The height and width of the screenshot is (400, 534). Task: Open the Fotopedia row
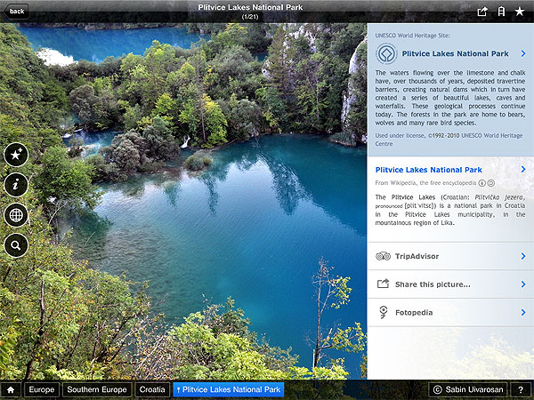(x=449, y=312)
